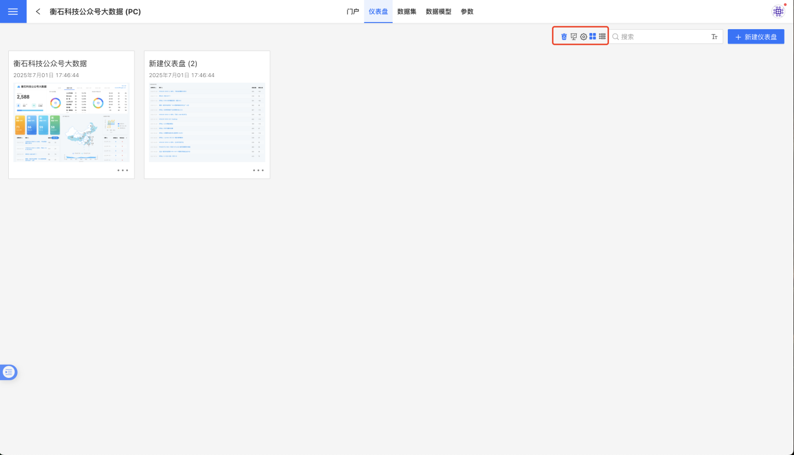794x455 pixels.
Task: Open dashboard settings gear icon
Action: pyautogui.click(x=583, y=37)
